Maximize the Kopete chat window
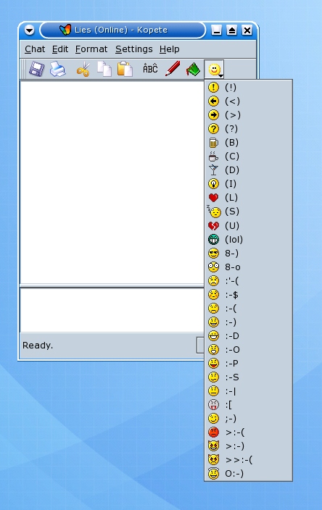The image size is (322, 510). coord(232,30)
